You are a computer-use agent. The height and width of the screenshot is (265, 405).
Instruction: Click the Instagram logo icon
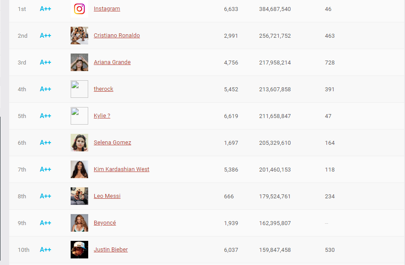tap(79, 9)
